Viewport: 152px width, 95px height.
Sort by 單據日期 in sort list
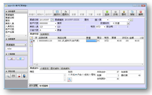pyautogui.click(x=10, y=18)
